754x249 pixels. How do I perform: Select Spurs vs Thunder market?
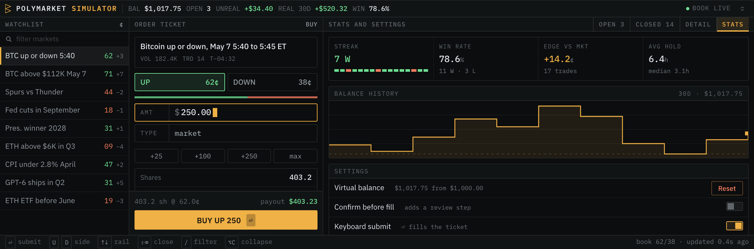65,92
